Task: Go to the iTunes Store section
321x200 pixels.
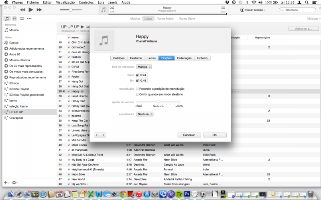Action: click(x=187, y=18)
